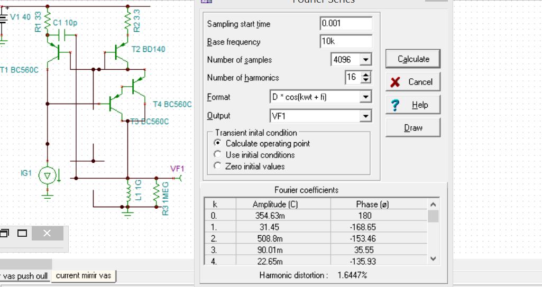Click the Cancel button
This screenshot has width=542, height=287.
coord(413,82)
